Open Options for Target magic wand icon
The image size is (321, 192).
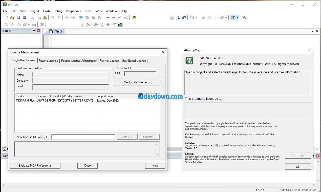pyautogui.click(x=88, y=25)
